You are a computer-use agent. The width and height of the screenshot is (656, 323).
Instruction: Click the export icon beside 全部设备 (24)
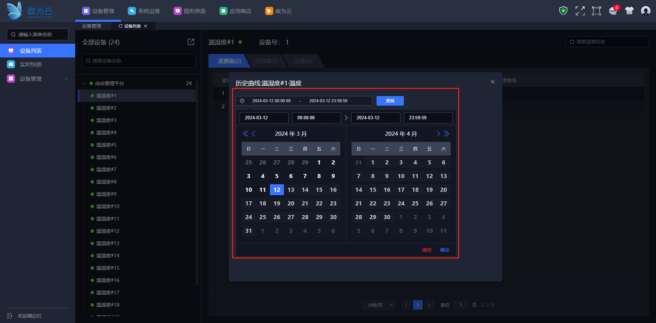point(191,42)
